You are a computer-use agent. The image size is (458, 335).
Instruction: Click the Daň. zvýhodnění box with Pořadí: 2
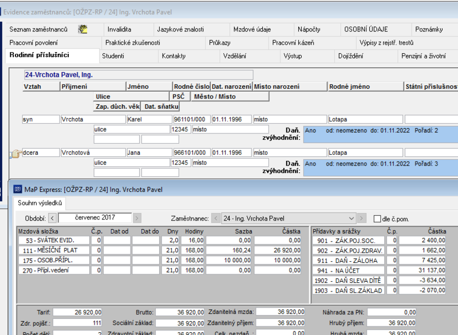(381, 135)
